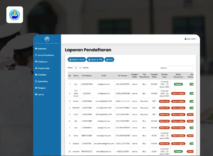This screenshot has width=213, height=156.
Task: Sort by the Nama column header
Action: tap(76, 76)
